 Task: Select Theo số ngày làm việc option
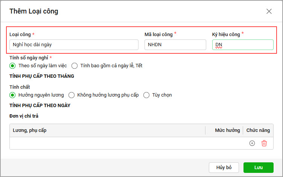(12, 66)
